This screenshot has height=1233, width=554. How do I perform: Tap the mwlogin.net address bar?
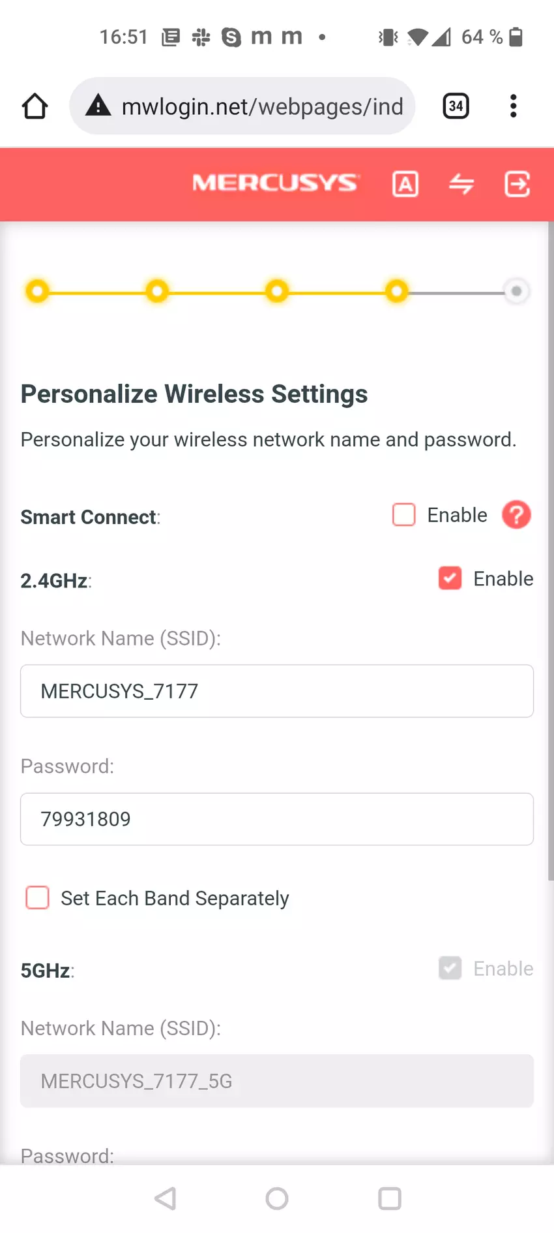262,106
